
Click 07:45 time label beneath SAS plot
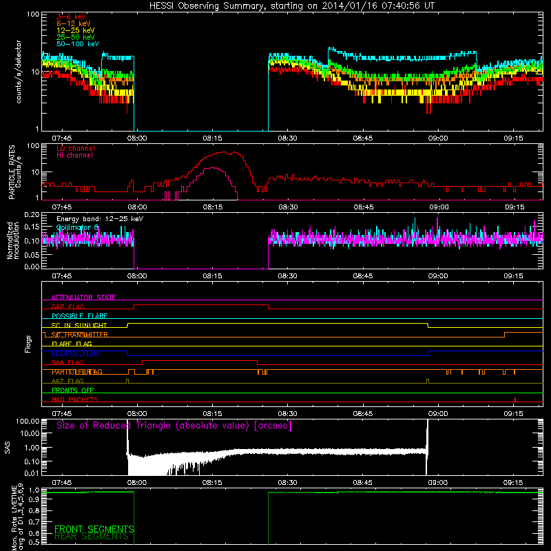(62, 483)
